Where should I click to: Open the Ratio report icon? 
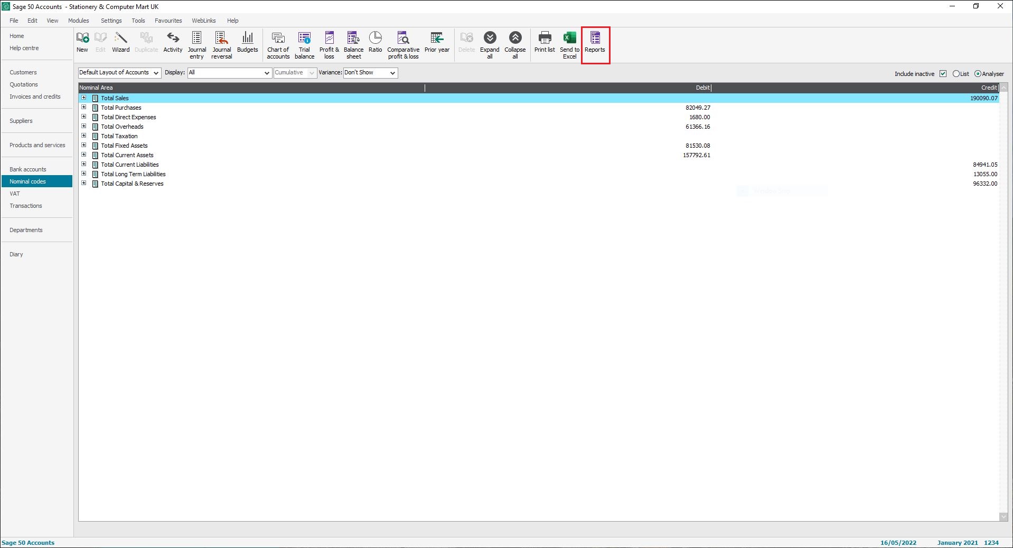375,42
